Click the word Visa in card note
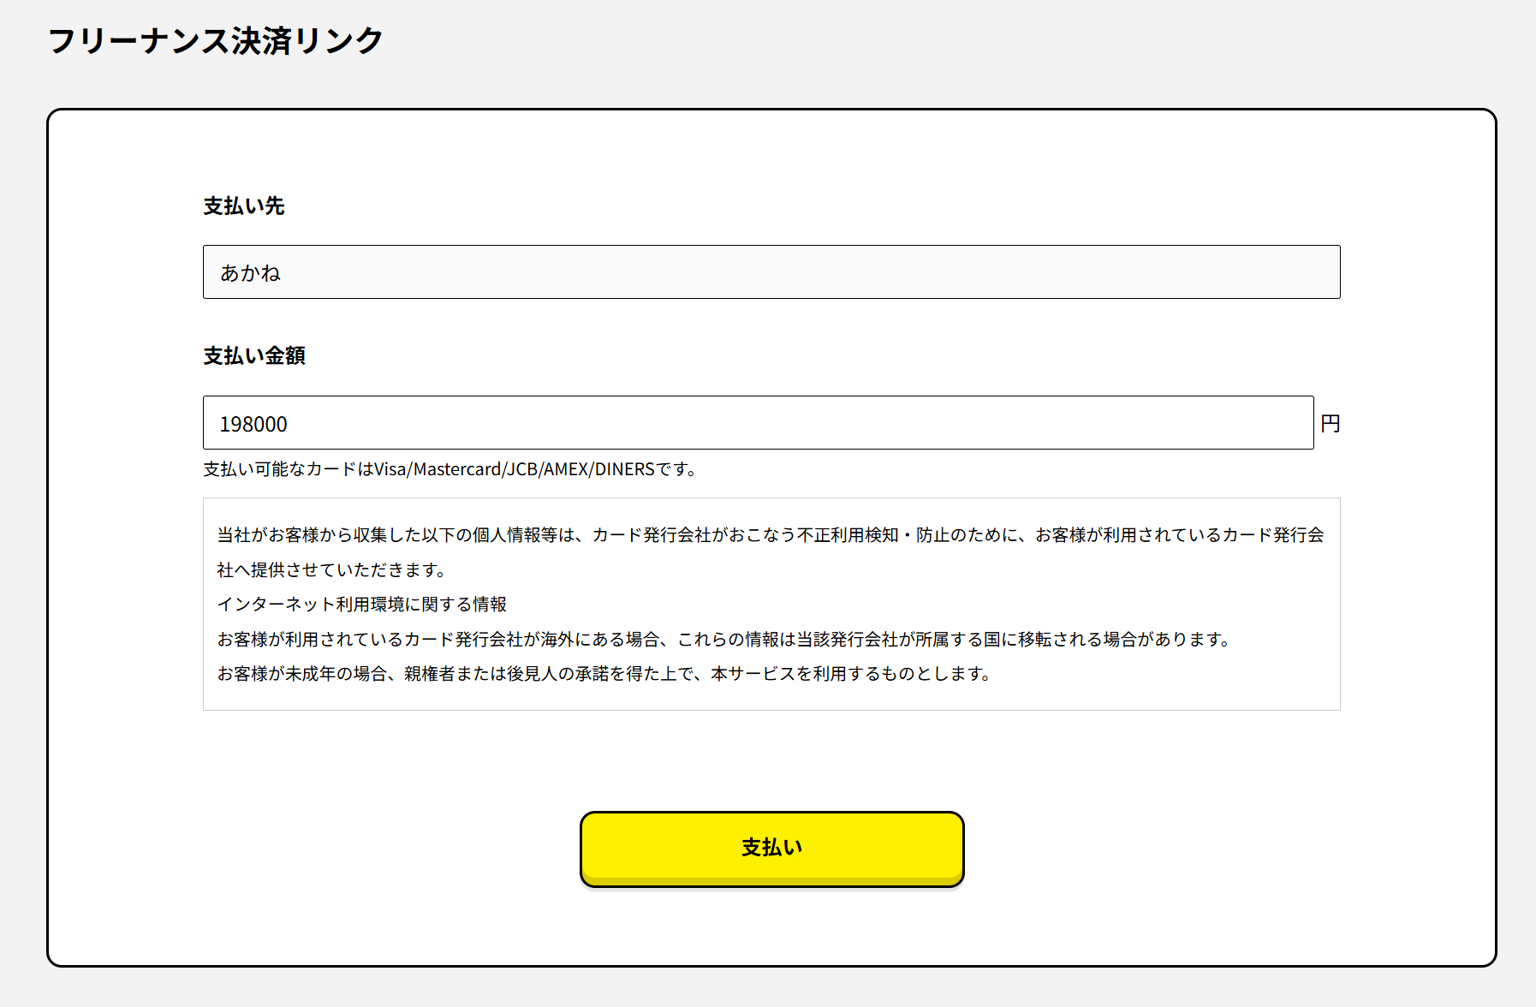1536x1007 pixels. 391,469
